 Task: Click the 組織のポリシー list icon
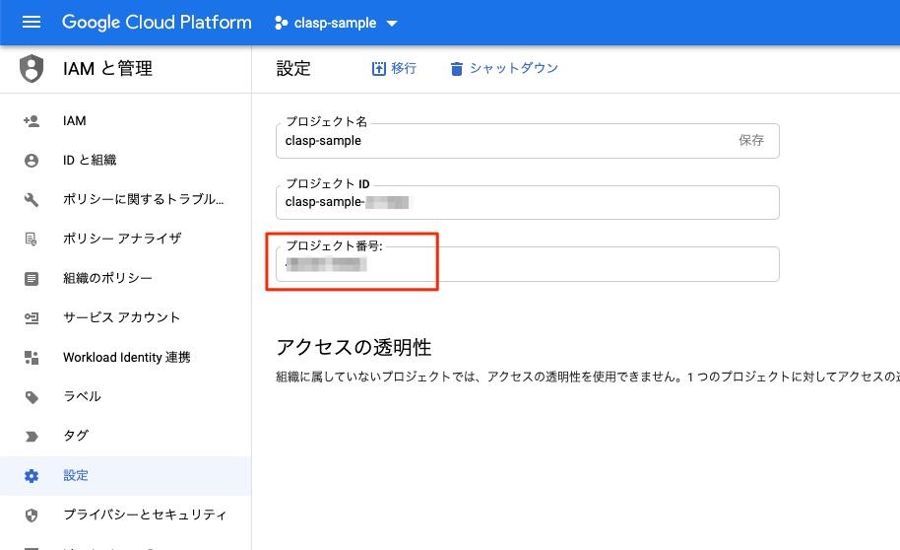pos(32,279)
